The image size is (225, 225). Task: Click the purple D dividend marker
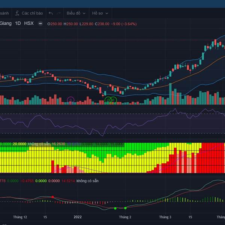[70, 100]
